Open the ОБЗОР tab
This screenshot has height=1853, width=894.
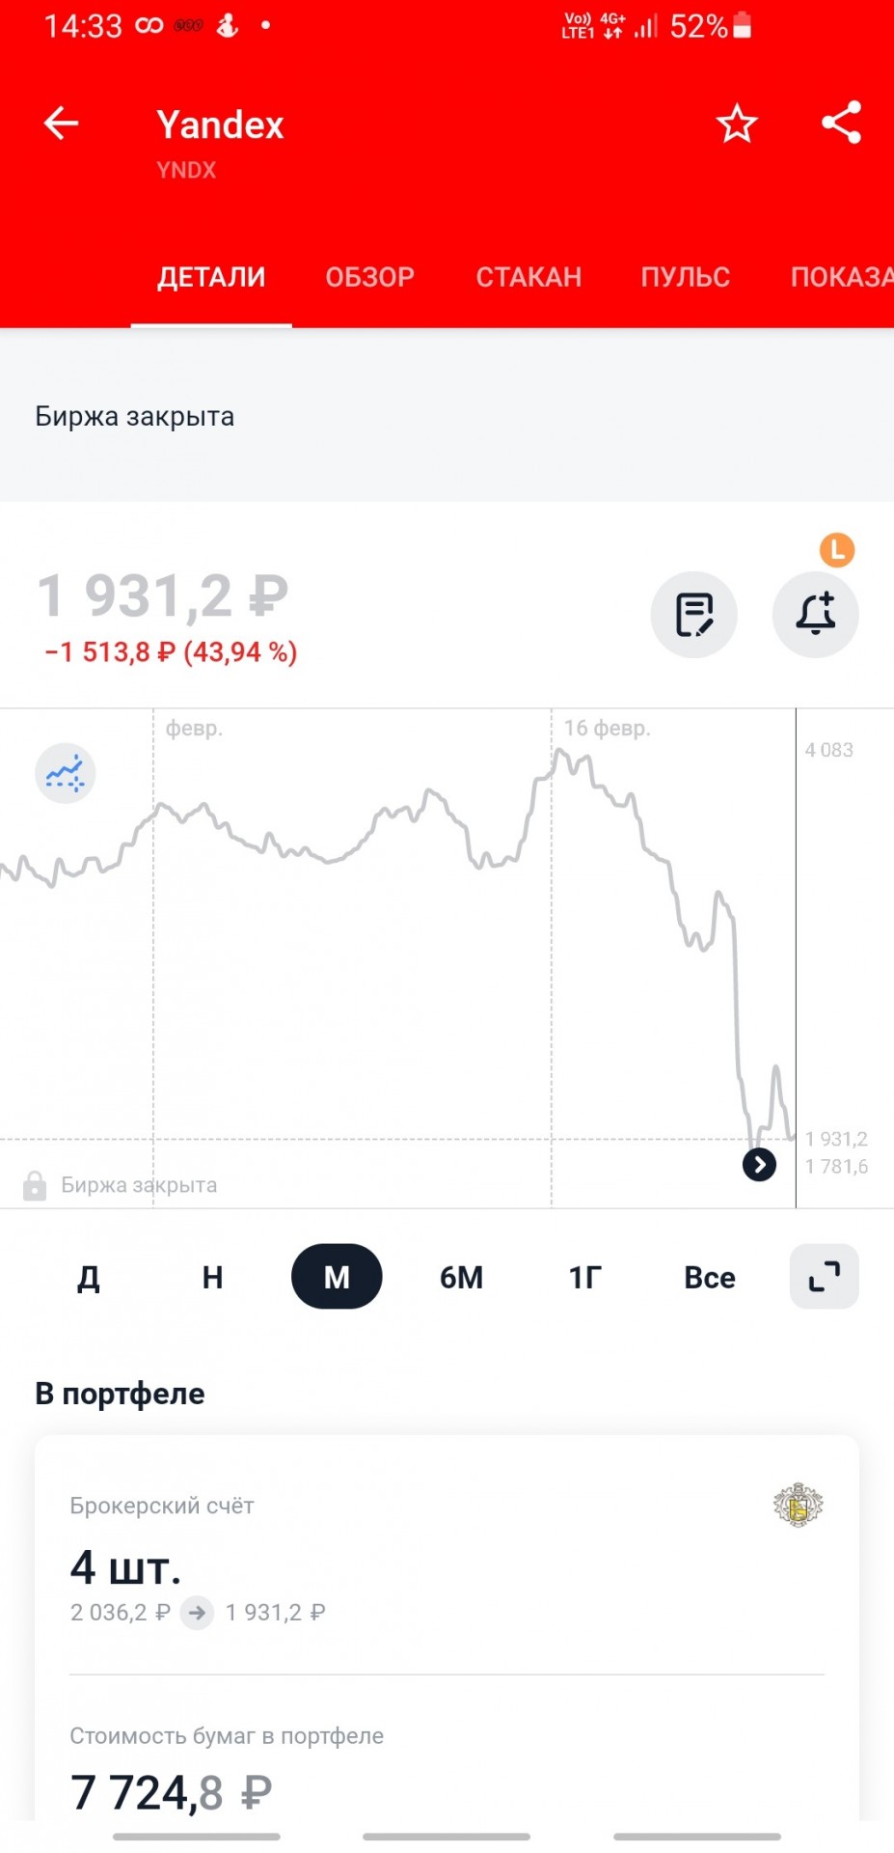(370, 277)
